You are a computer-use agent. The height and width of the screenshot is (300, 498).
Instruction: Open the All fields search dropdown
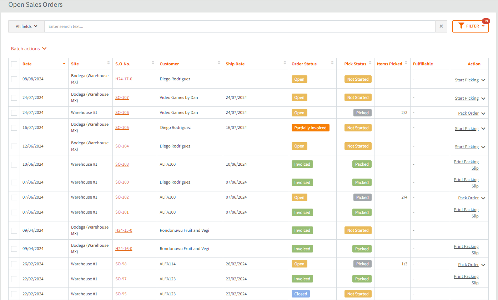(26, 26)
